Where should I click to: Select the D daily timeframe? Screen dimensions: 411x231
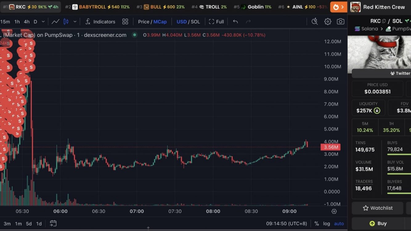coord(35,22)
